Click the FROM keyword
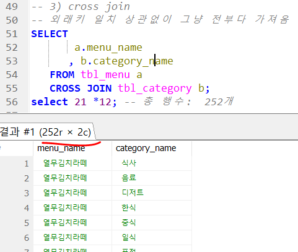This screenshot has width=298, height=252. pyautogui.click(x=62, y=75)
